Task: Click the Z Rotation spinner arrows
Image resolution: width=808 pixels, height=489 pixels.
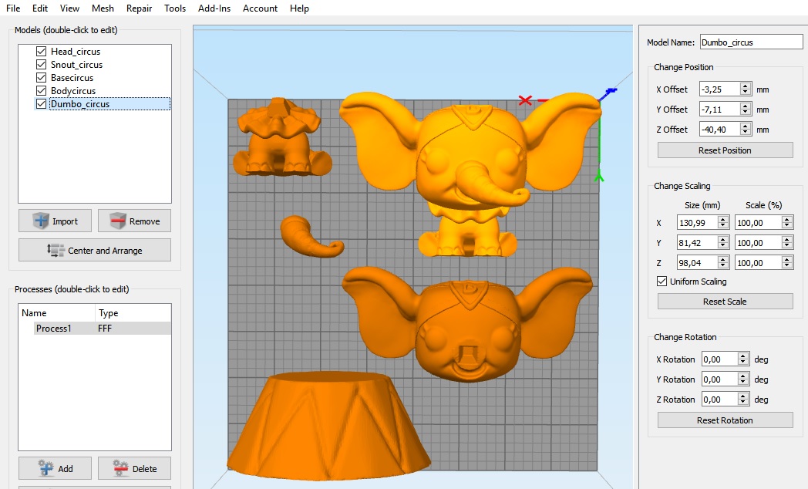Action: pyautogui.click(x=743, y=400)
